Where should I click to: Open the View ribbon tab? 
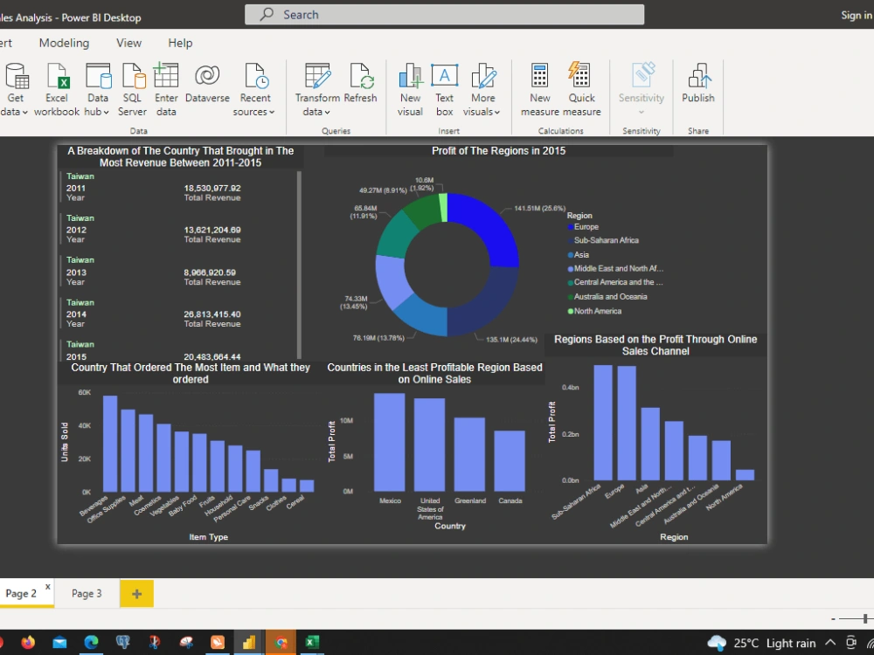point(128,43)
